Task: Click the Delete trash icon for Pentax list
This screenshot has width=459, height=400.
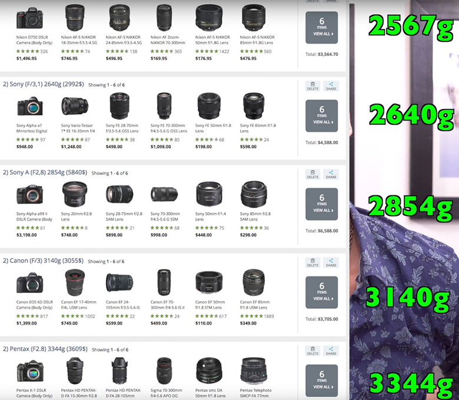Action: (312, 351)
